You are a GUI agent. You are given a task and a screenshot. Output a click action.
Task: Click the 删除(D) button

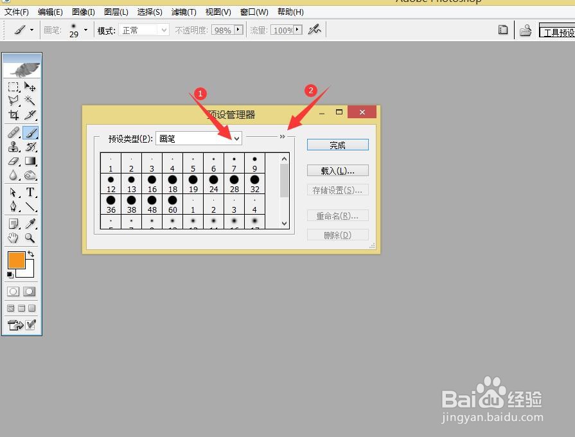point(338,235)
